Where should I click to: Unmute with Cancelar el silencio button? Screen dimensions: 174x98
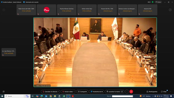click(50, 92)
